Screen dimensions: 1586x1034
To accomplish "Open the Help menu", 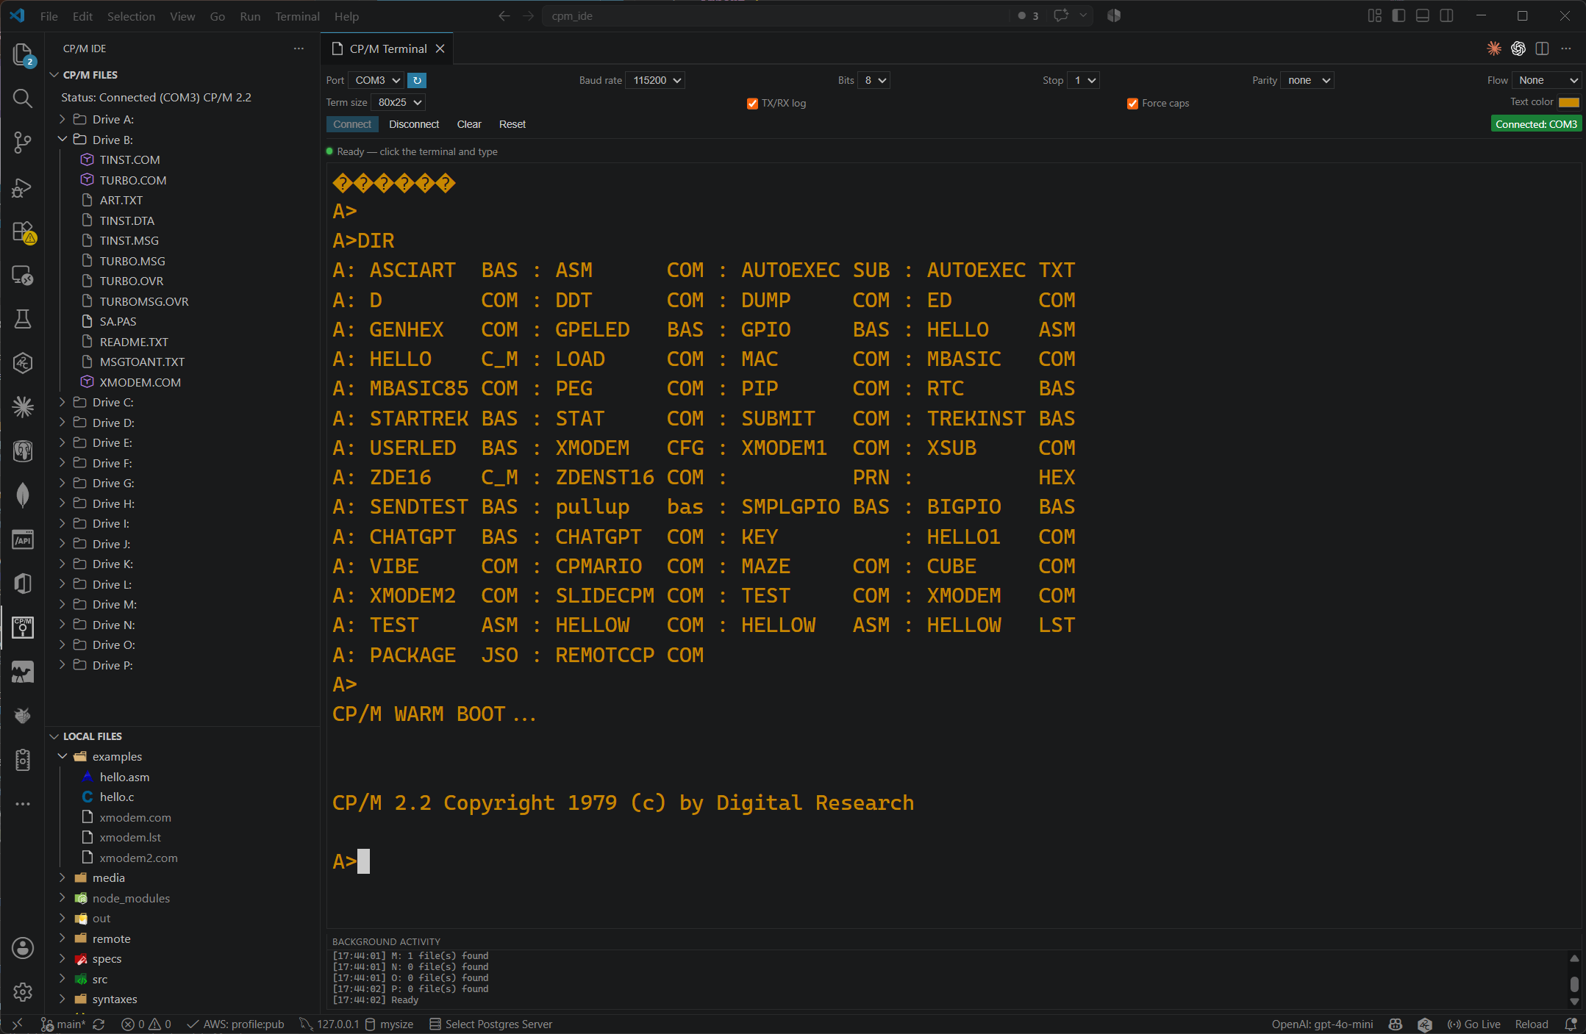I will [346, 16].
